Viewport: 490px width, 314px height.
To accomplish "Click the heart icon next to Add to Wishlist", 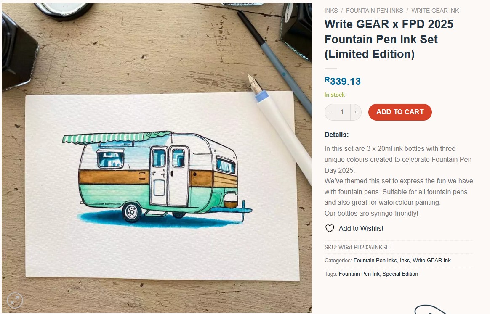I will pos(330,228).
